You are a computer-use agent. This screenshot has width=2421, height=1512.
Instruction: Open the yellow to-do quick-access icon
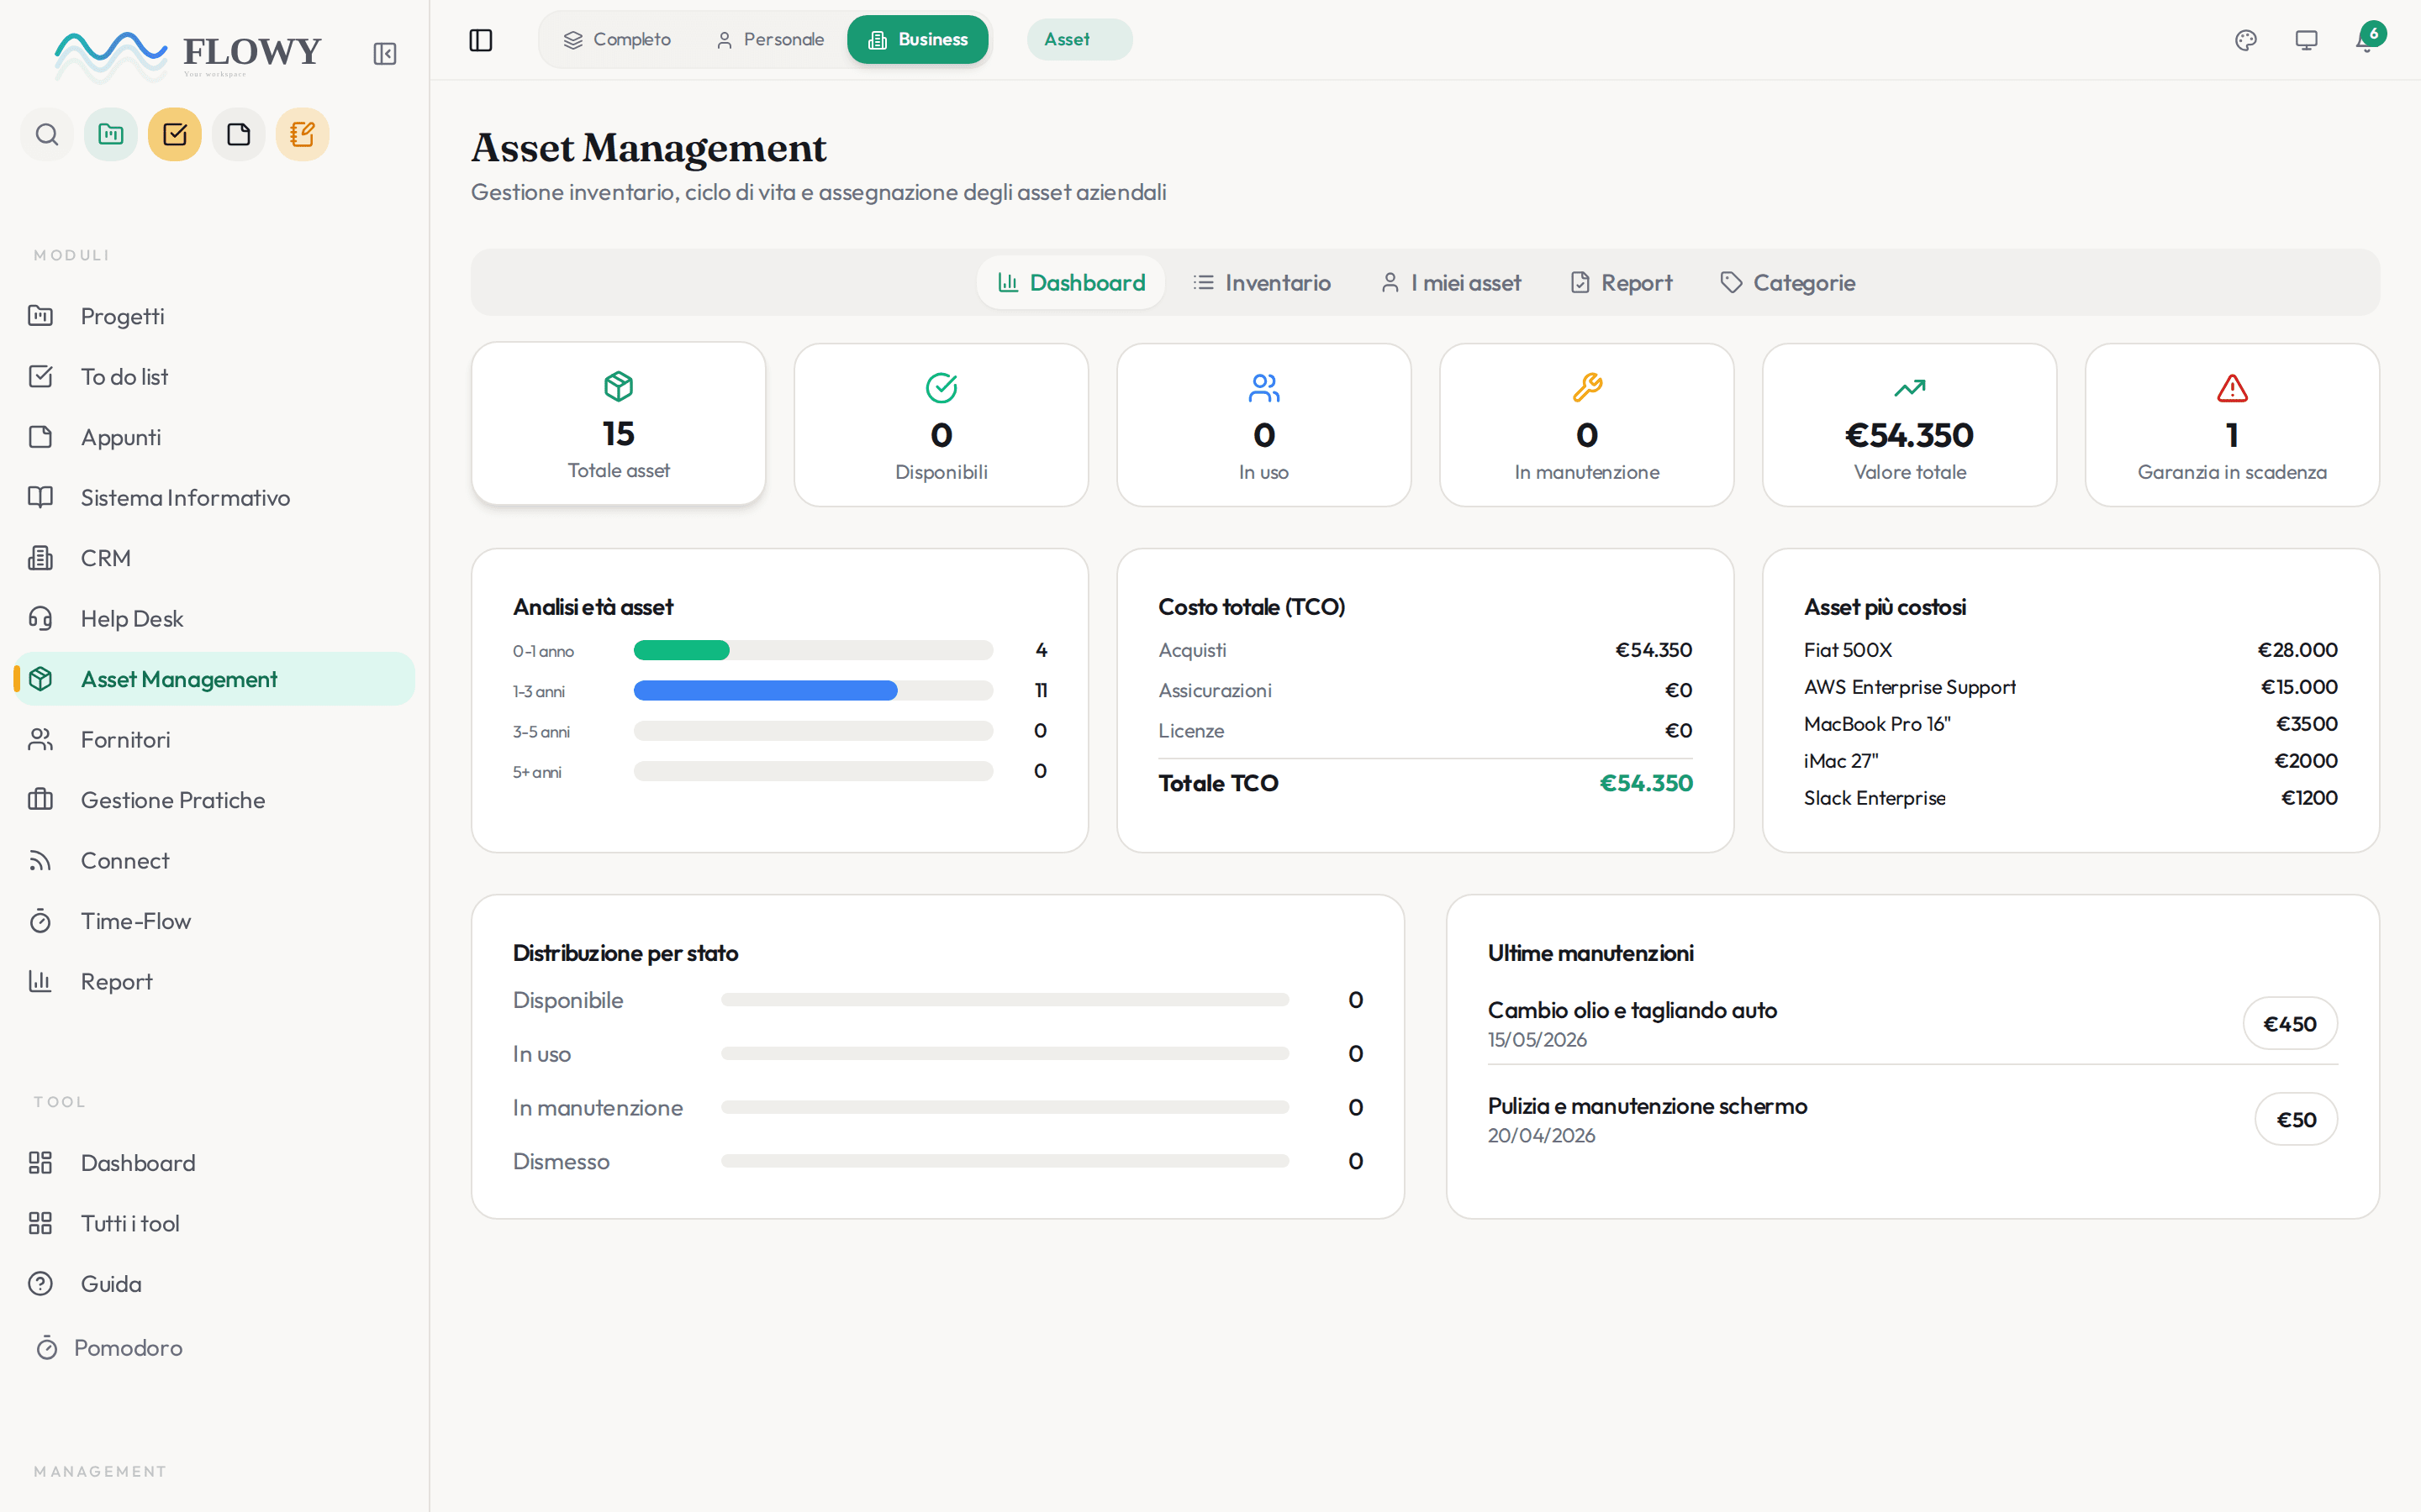click(175, 134)
